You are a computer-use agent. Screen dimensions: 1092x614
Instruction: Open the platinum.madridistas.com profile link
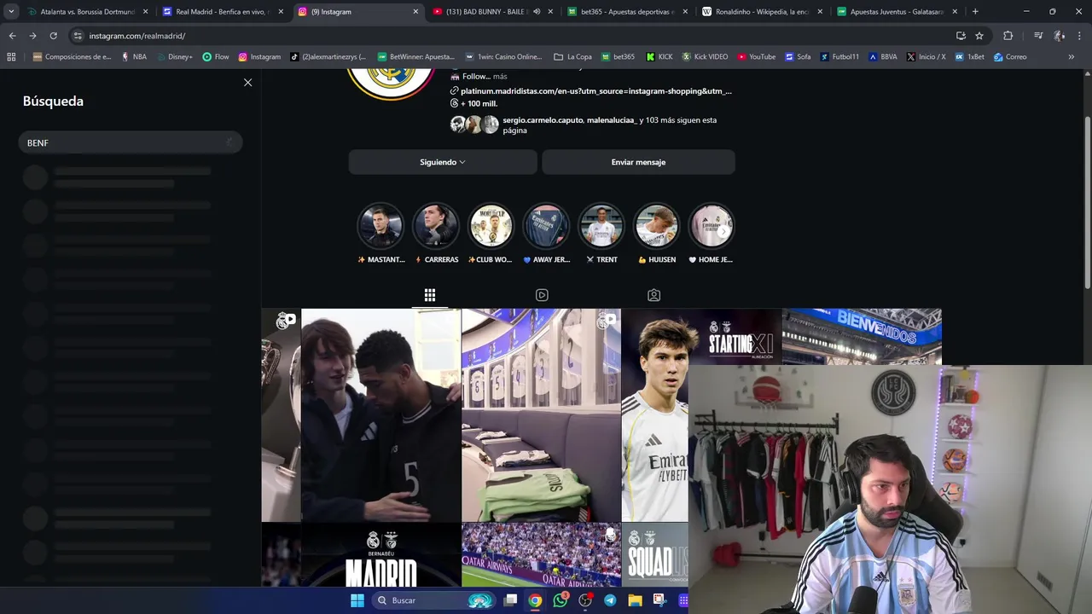(x=595, y=90)
